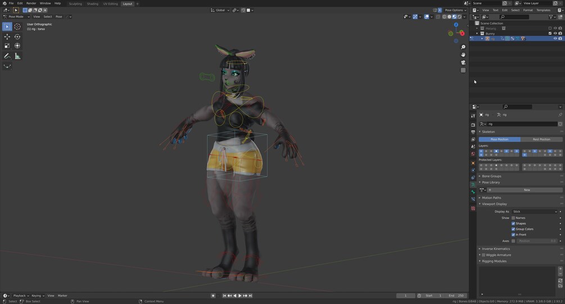Uncheck the Bunny collection exclude checkbox
Screen dimensions: 565x304
pyautogui.click(x=550, y=34)
